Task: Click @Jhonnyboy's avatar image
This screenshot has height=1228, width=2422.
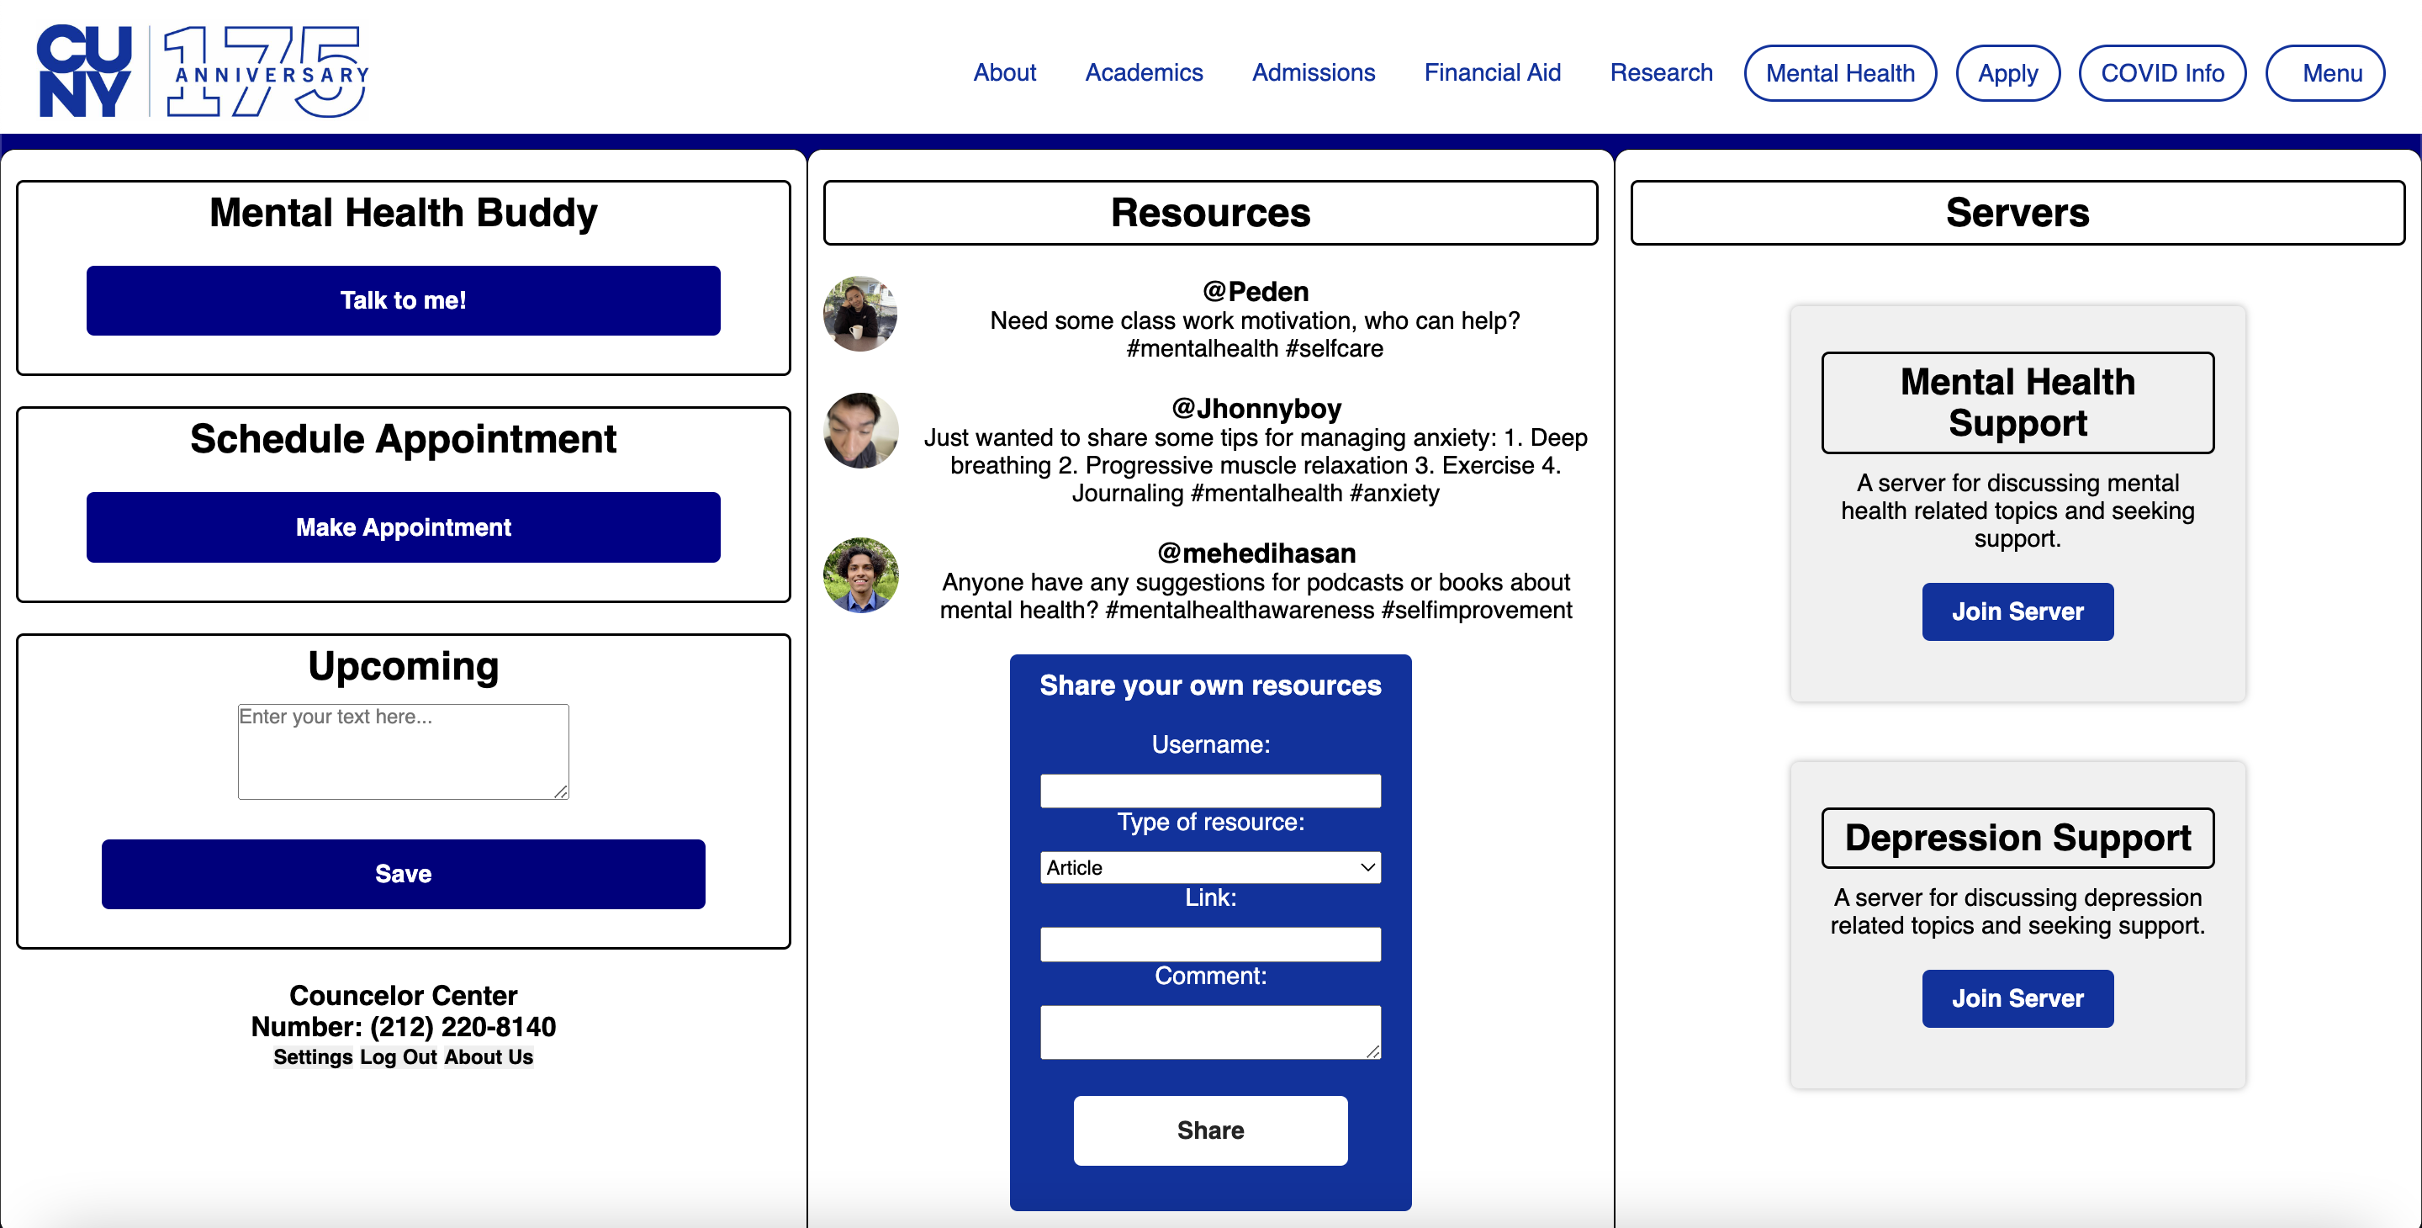Action: click(860, 431)
